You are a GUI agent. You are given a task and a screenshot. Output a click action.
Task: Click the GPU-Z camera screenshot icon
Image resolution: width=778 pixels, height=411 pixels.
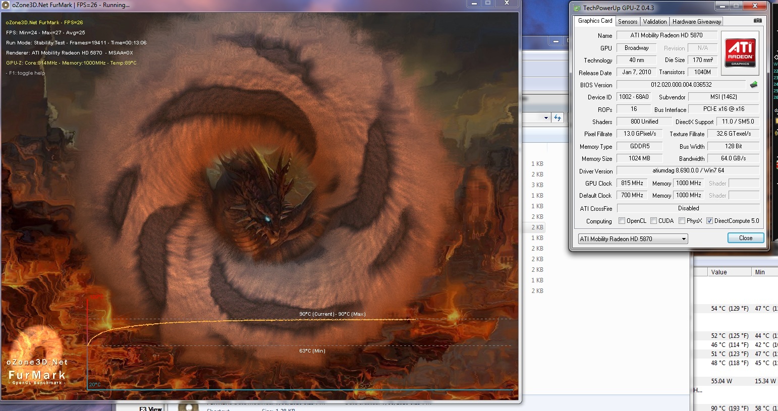(757, 21)
